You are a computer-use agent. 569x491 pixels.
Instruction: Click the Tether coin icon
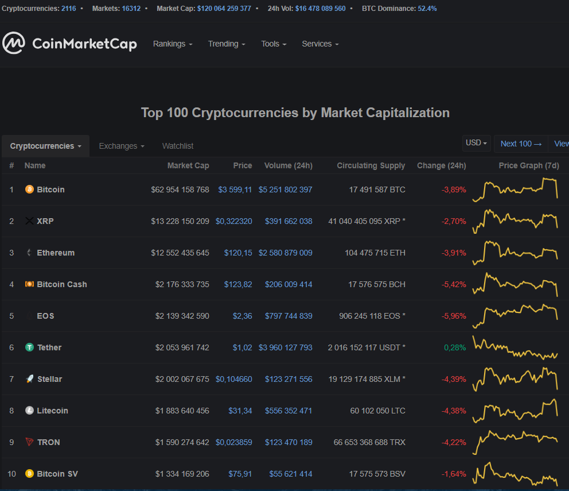coord(29,347)
